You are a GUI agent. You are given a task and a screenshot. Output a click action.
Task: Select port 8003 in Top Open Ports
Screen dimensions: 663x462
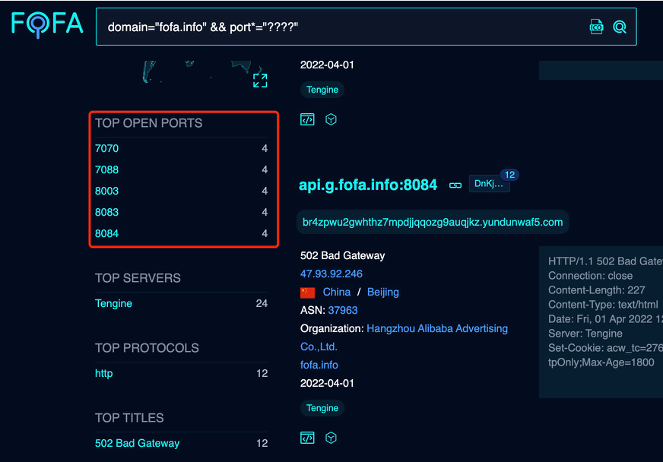click(107, 191)
